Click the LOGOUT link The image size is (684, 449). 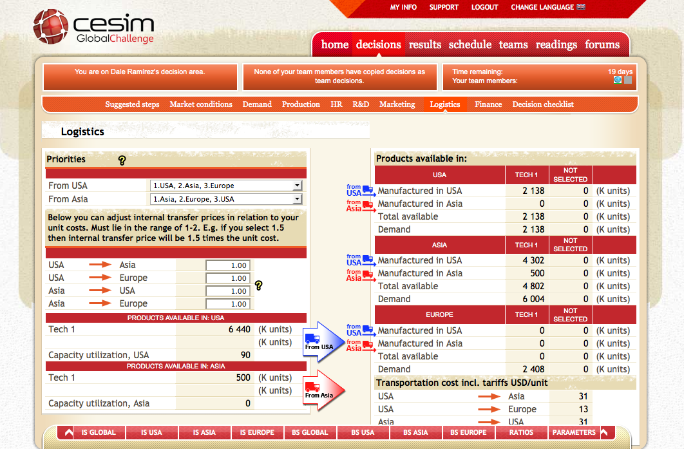pos(484,7)
